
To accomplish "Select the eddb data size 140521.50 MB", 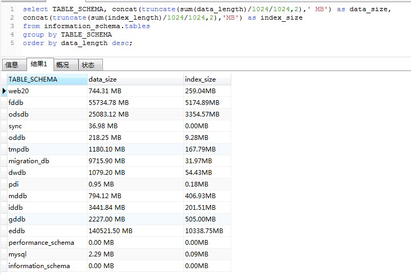I will pyautogui.click(x=110, y=231).
